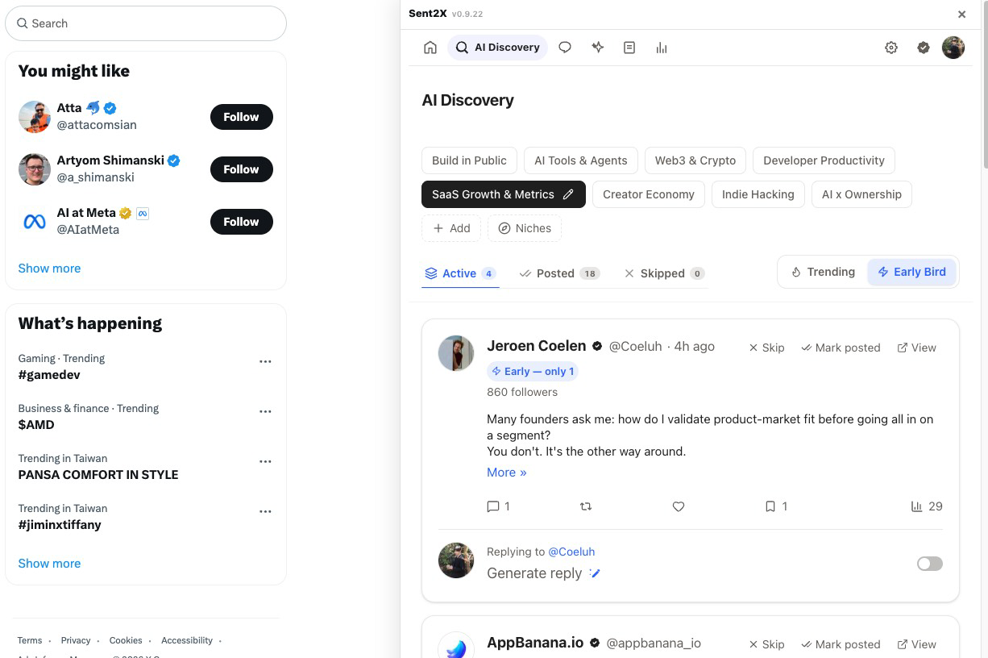The width and height of the screenshot is (988, 658).
Task: Open the Niches button
Action: 525,228
